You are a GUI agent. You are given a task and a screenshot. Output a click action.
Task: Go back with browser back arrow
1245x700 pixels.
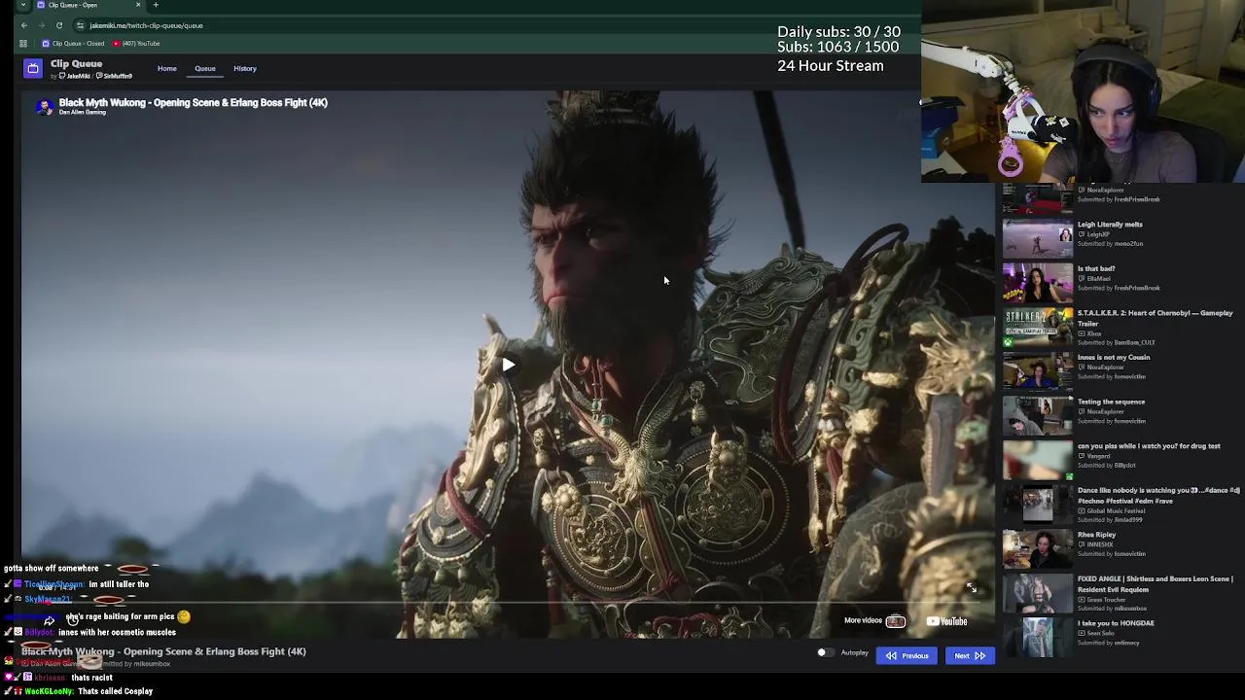pos(24,25)
